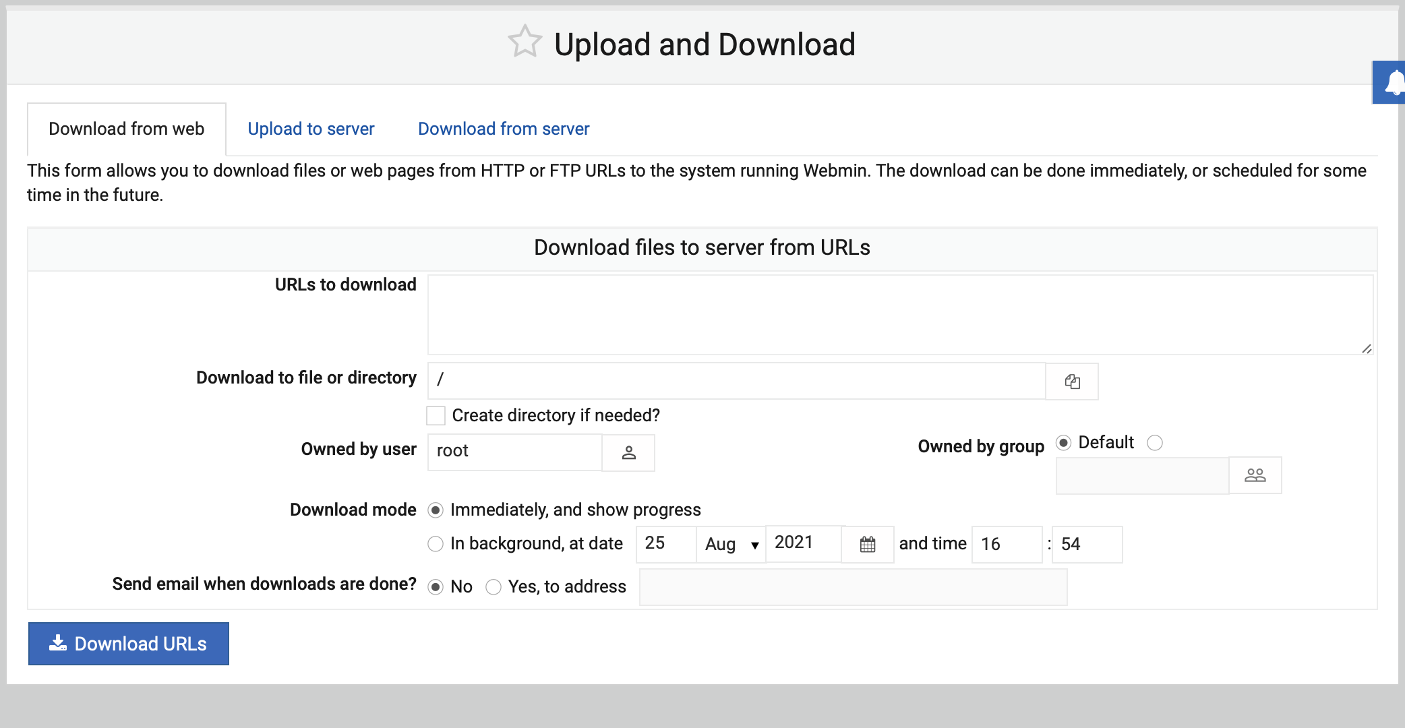Switch to the Download from web tab
The height and width of the screenshot is (728, 1405).
tap(127, 129)
